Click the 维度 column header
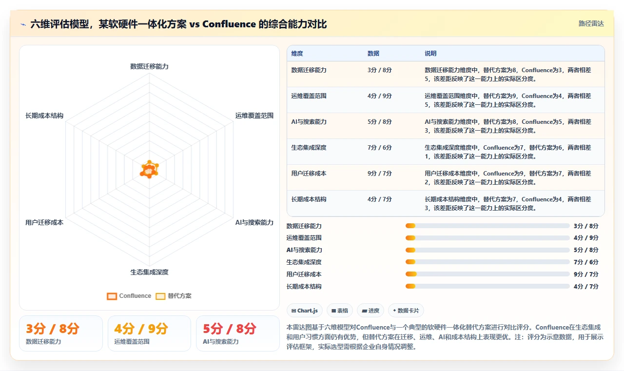Image resolution: width=624 pixels, height=371 pixels. tap(297, 54)
